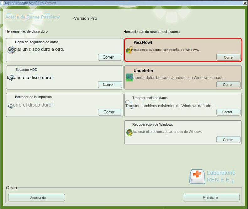Image resolution: width=248 pixels, height=209 pixels.
Task: Run Transferencia de datos with Correr
Action: (228, 112)
